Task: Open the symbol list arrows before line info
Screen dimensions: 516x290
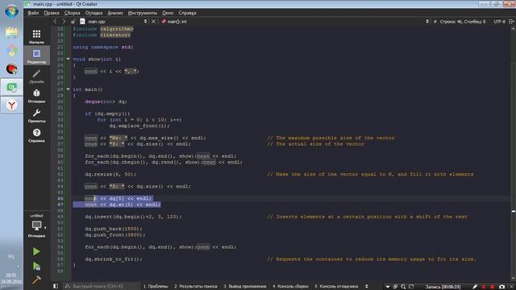Action: [x=427, y=22]
